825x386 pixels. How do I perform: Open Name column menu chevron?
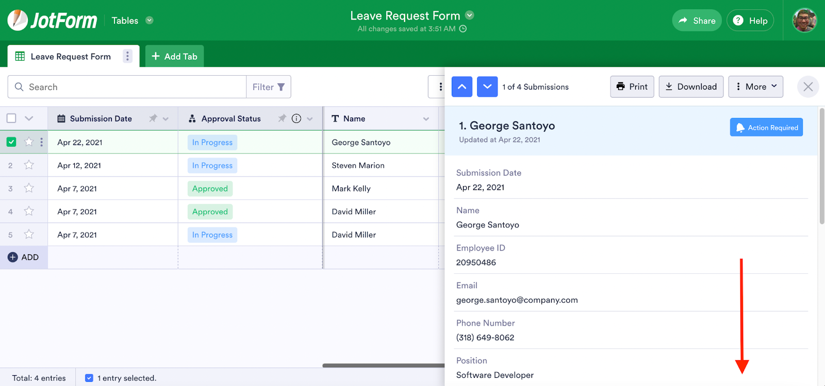[x=426, y=119]
